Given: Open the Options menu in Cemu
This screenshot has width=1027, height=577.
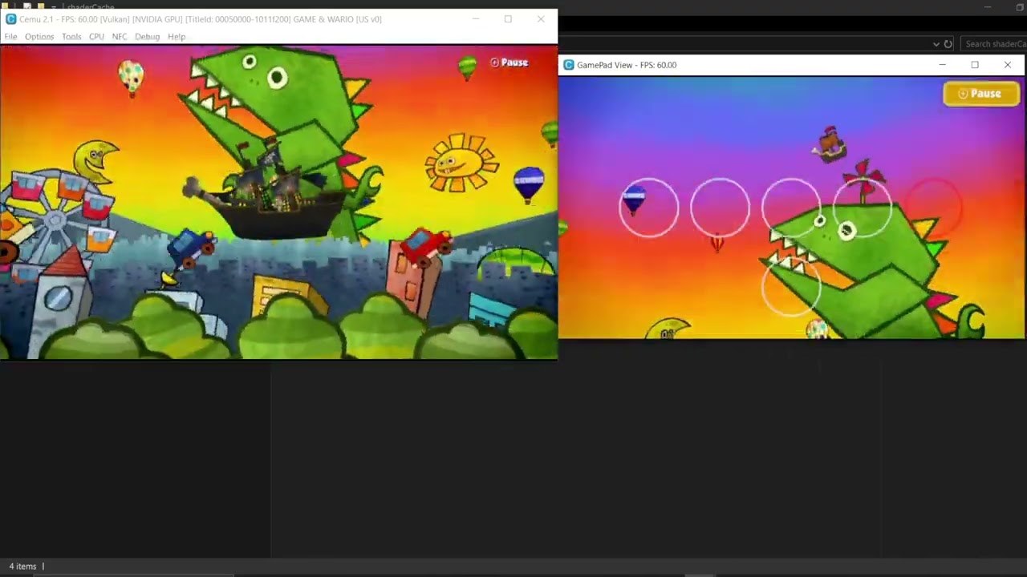Looking at the screenshot, I should 39,36.
